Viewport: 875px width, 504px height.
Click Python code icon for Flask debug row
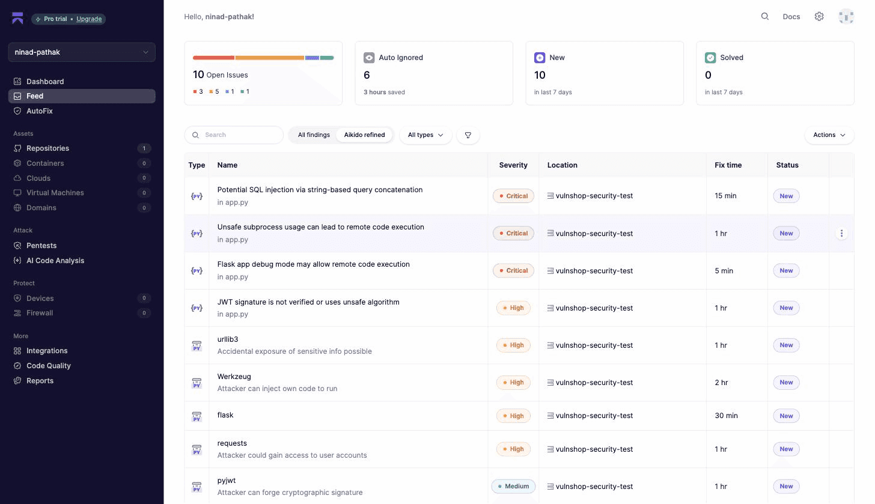click(x=197, y=270)
